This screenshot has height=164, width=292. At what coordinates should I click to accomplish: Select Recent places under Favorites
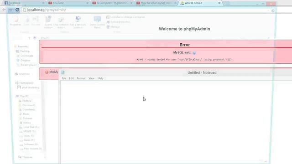[26, 65]
